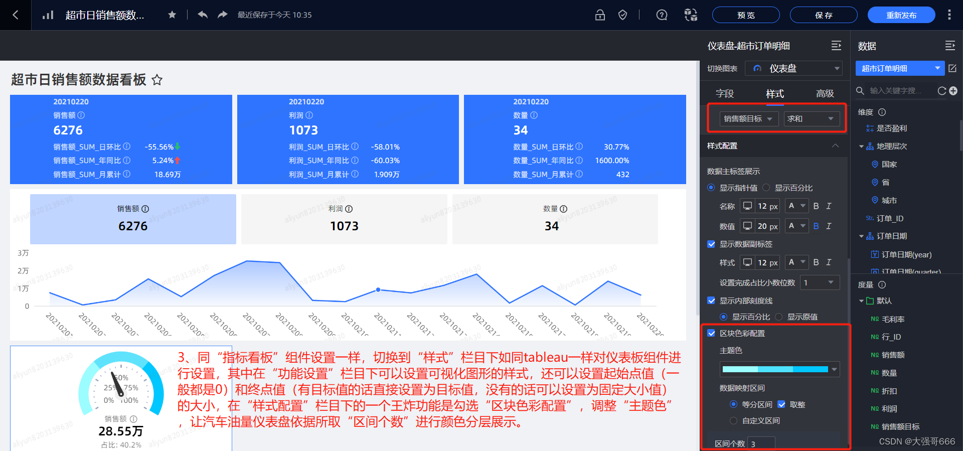Click info icon next to 度量
Viewport: 963px width, 451px height.
pos(882,285)
